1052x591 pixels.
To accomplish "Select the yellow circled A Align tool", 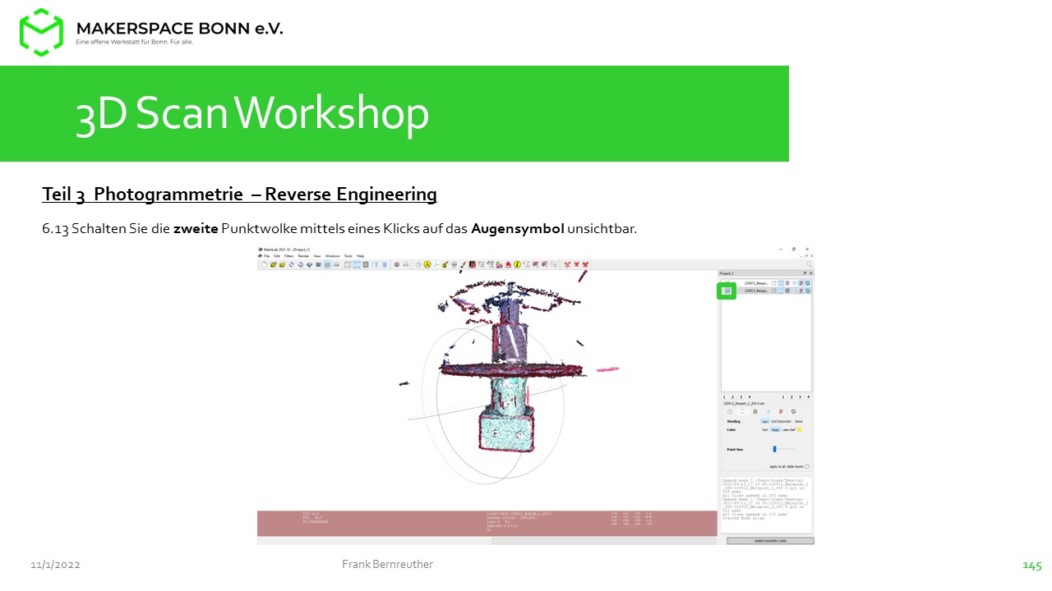I will pos(427,264).
